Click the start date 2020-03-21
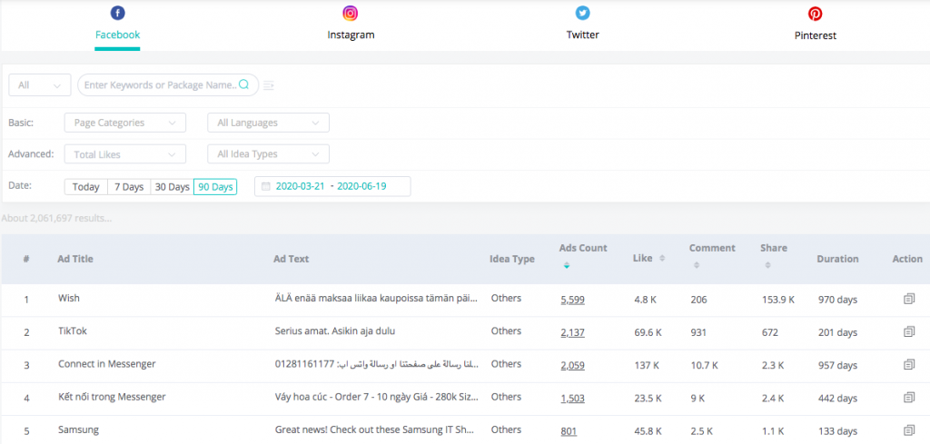930x444 pixels. (x=300, y=186)
